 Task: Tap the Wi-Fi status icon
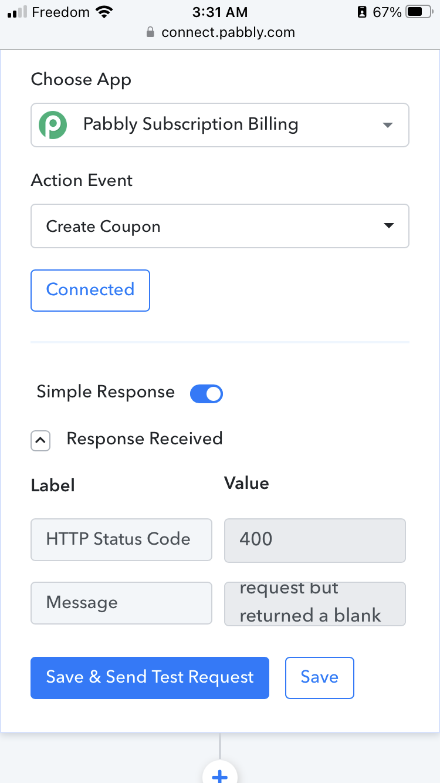tap(104, 12)
